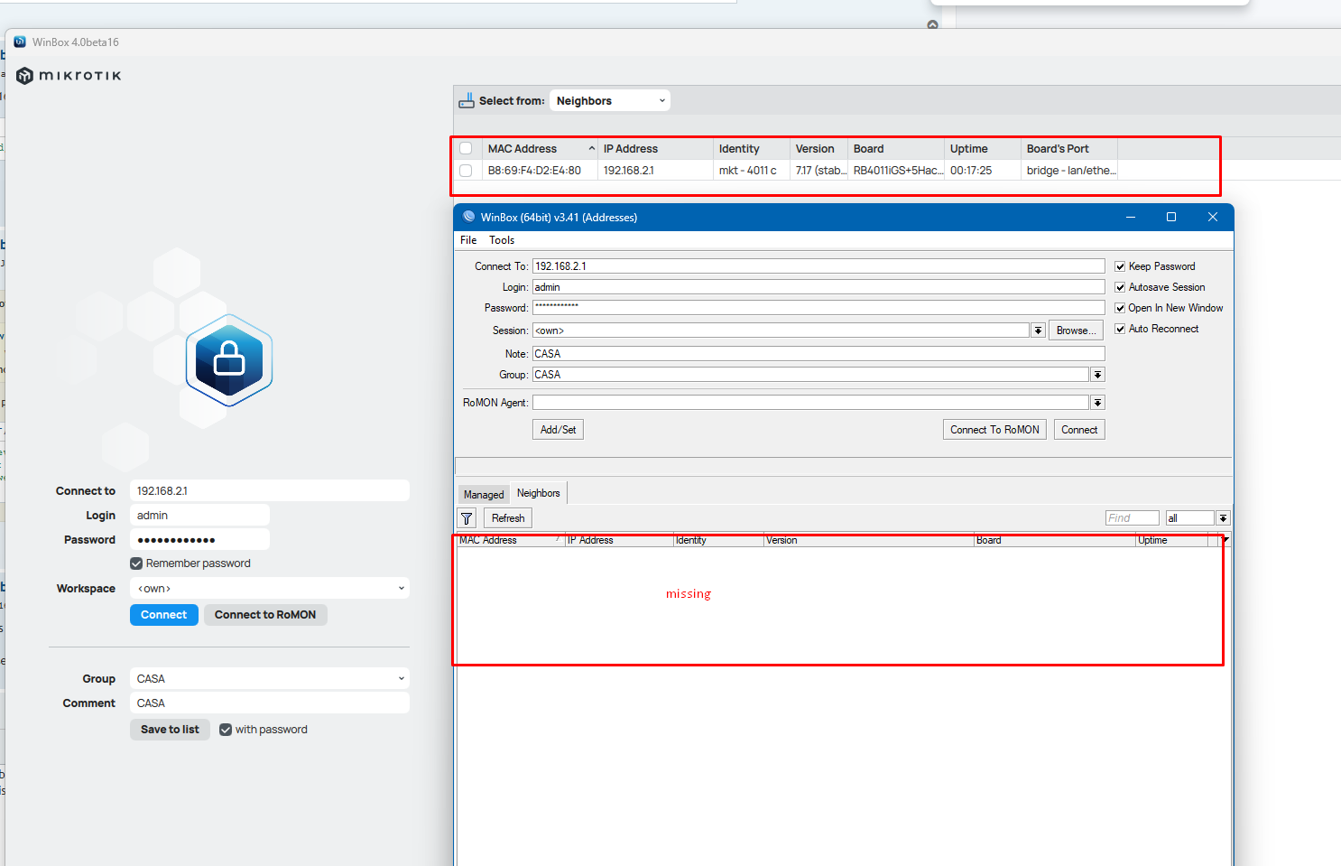Sort by Uptime column in WinBox 4
1341x866 pixels.
click(x=983, y=148)
